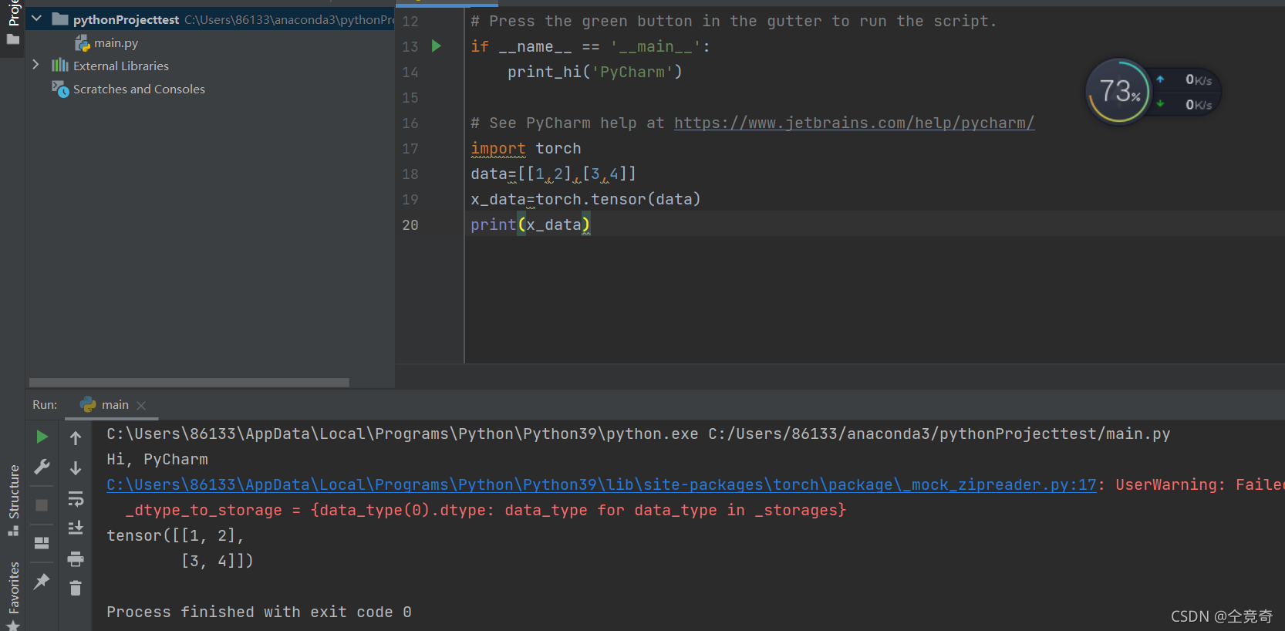Toggle soft-wrap in console output
1285x631 pixels.
[76, 499]
